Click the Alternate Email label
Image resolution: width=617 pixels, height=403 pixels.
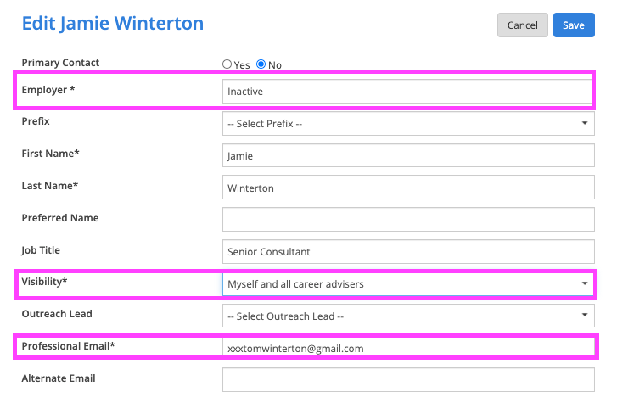[59, 378]
